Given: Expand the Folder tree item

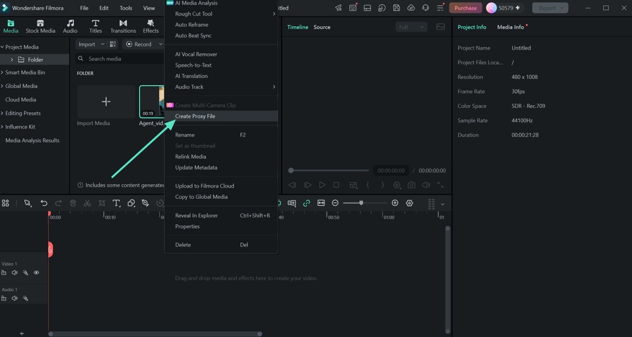Looking at the screenshot, I should 12,60.
